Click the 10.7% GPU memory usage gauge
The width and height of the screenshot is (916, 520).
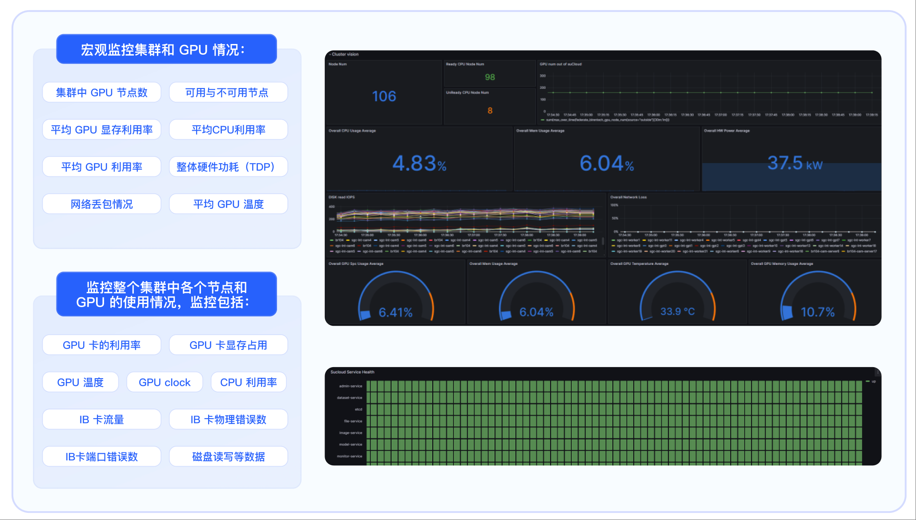(x=817, y=312)
